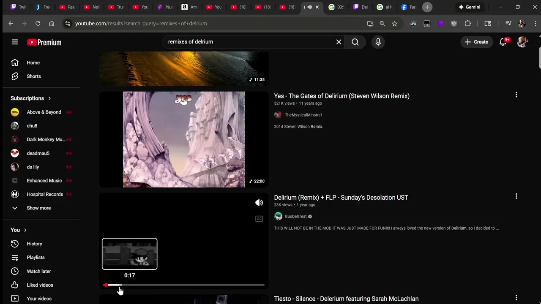Open the media controls music-note icon
This screenshot has width=541, height=304.
pos(508,24)
